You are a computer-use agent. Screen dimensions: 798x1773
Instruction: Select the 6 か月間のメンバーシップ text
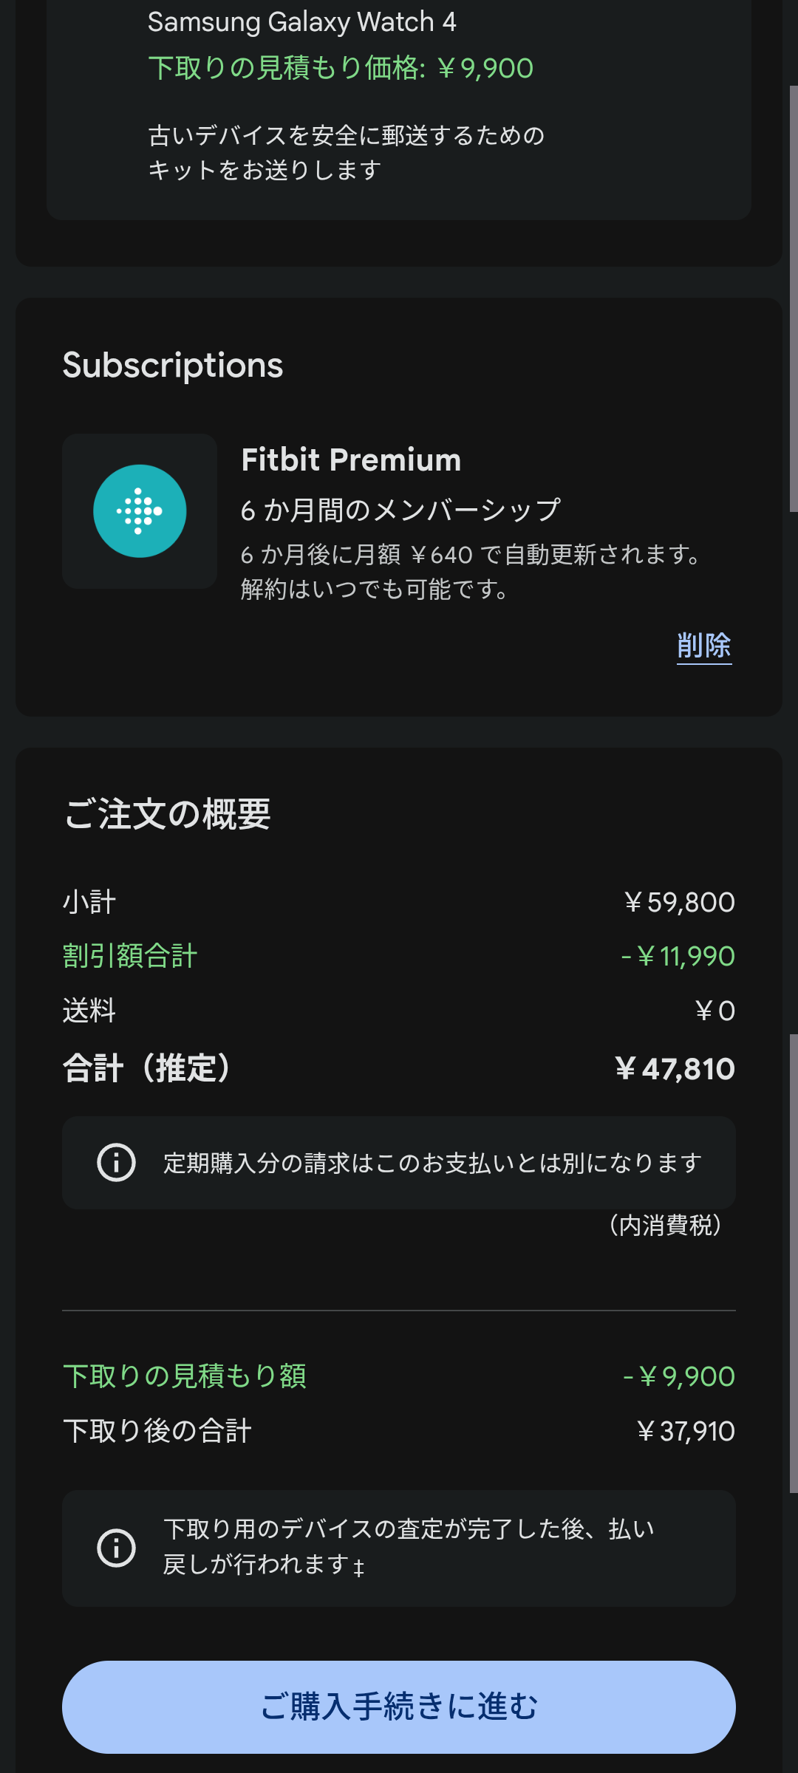(x=400, y=510)
